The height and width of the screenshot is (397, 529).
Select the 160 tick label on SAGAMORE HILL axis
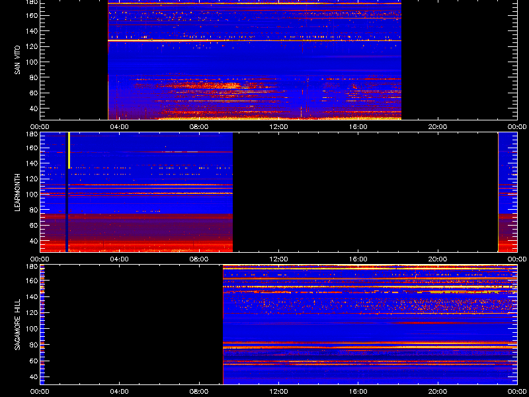(32, 281)
